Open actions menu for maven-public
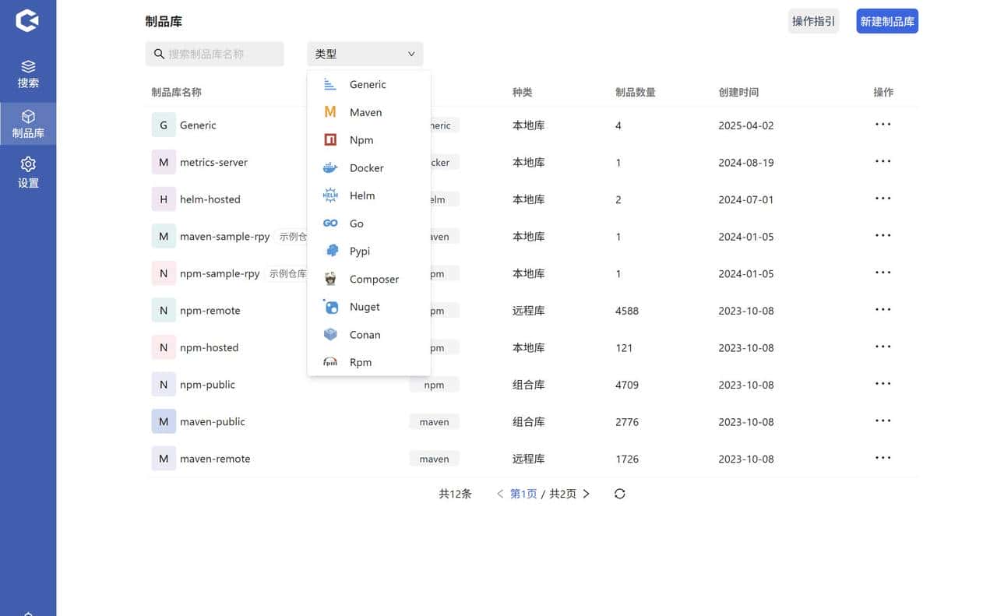The image size is (997, 616). (883, 421)
